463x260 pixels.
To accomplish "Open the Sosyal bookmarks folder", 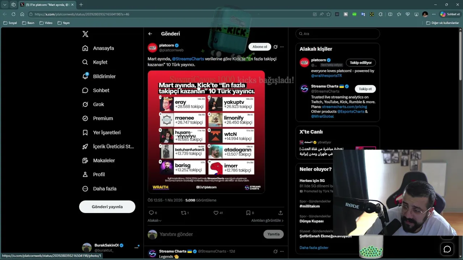I will [x=10, y=23].
